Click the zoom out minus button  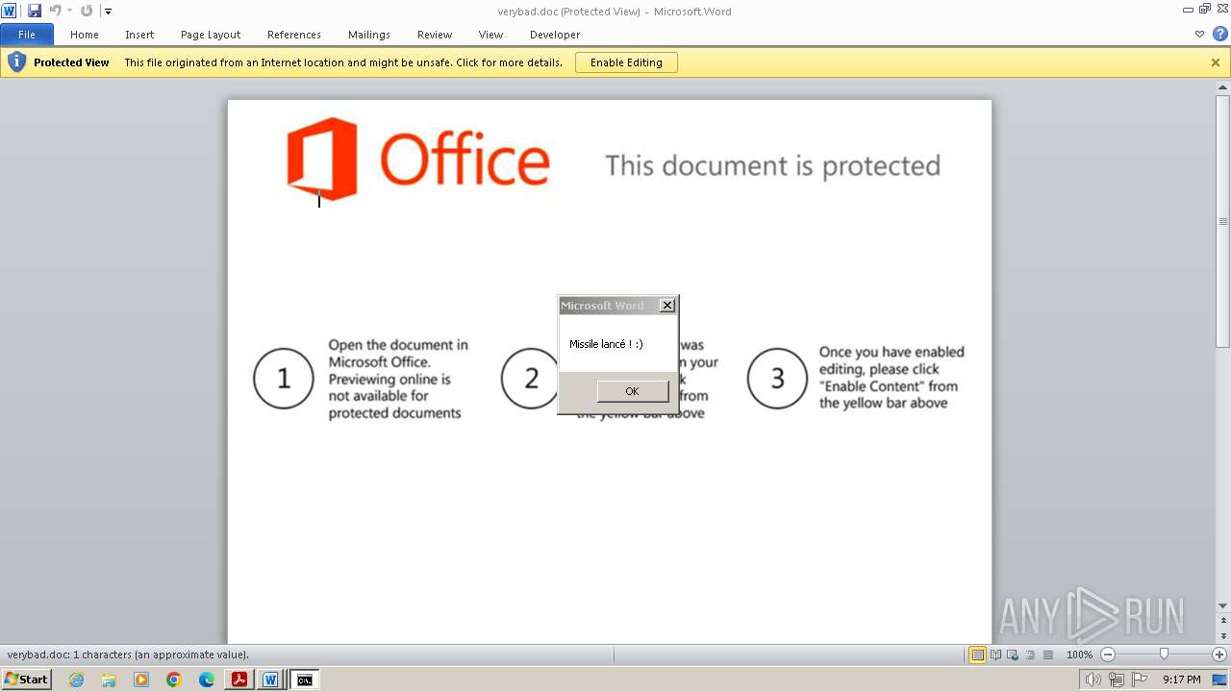pos(1108,655)
